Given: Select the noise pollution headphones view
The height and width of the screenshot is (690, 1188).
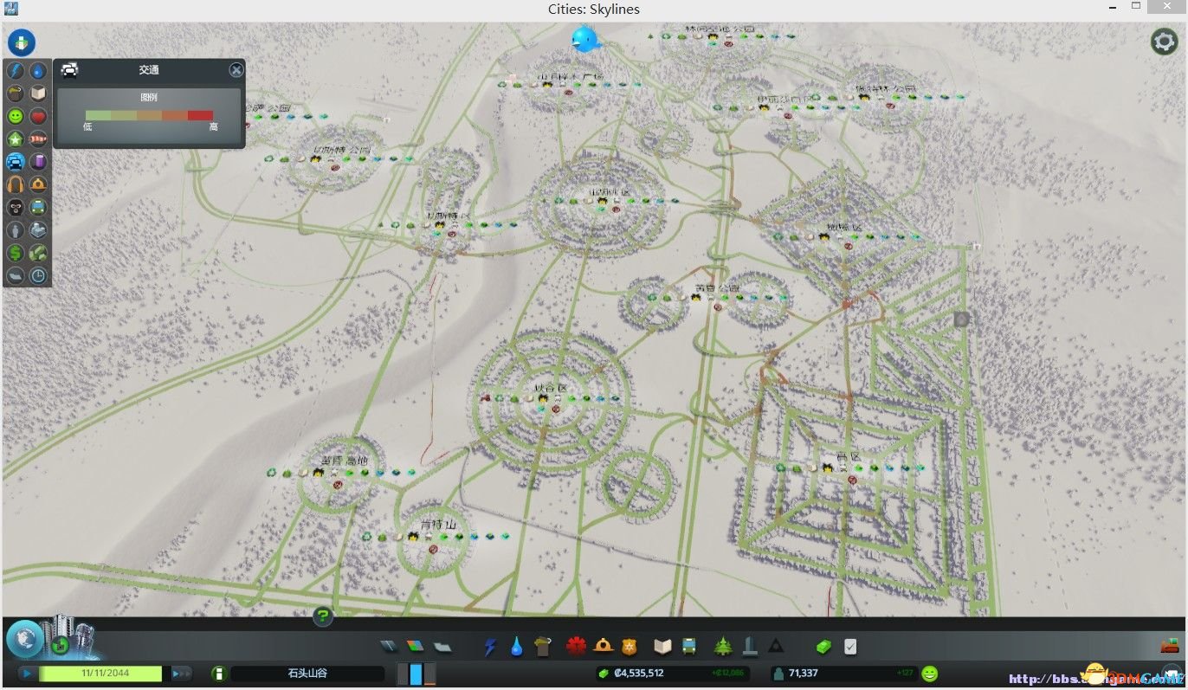Looking at the screenshot, I should point(16,184).
